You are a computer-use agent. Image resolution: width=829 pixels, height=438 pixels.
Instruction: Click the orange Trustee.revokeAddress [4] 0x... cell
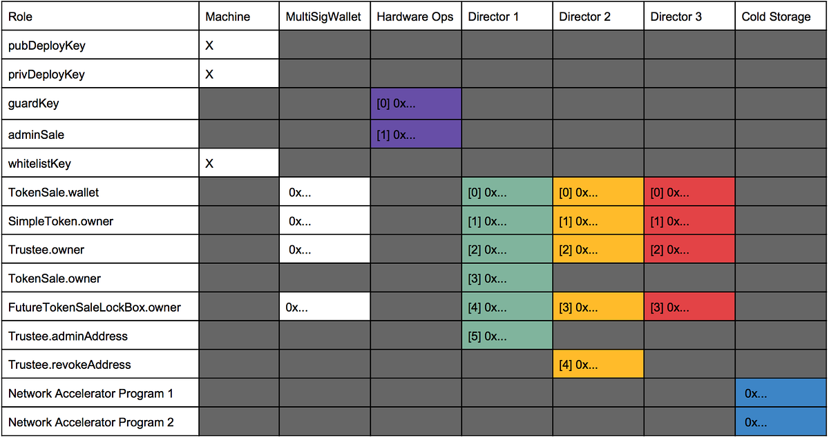pyautogui.click(x=598, y=365)
